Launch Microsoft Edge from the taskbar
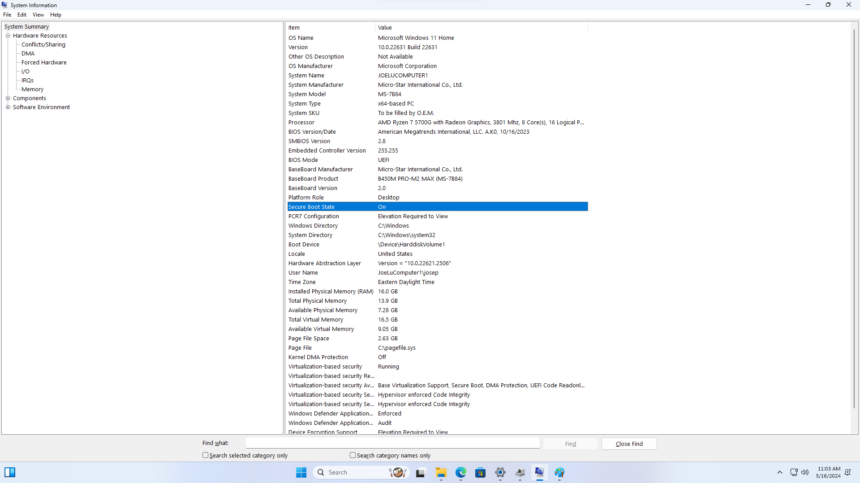Image resolution: width=860 pixels, height=483 pixels. [461, 472]
